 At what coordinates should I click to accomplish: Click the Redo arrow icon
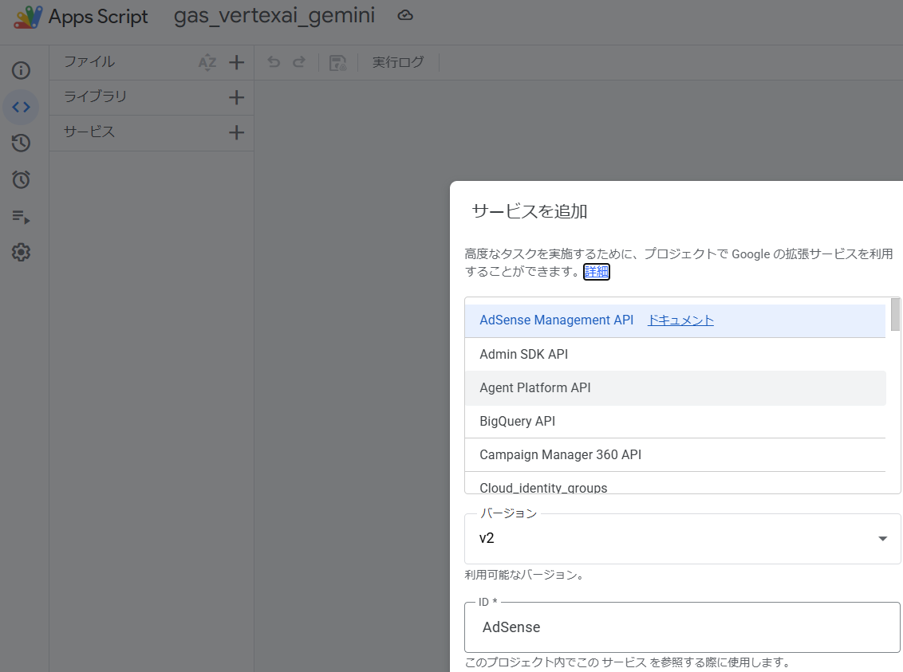[299, 61]
